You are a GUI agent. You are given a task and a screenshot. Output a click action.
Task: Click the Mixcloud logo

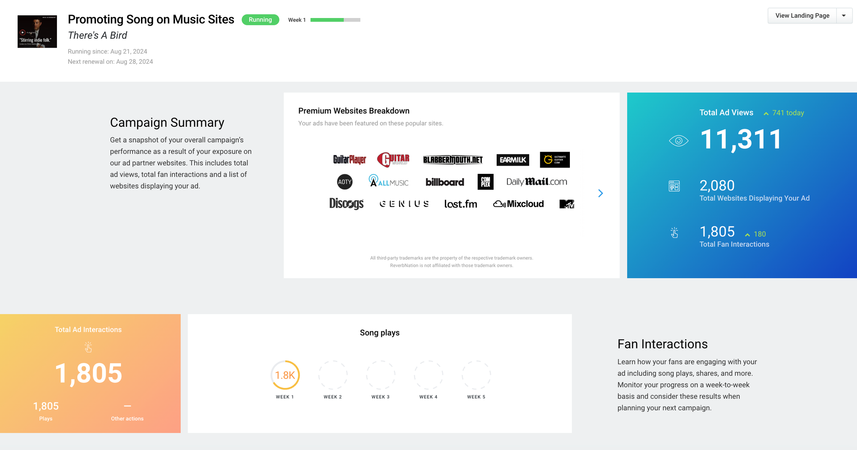(x=518, y=204)
